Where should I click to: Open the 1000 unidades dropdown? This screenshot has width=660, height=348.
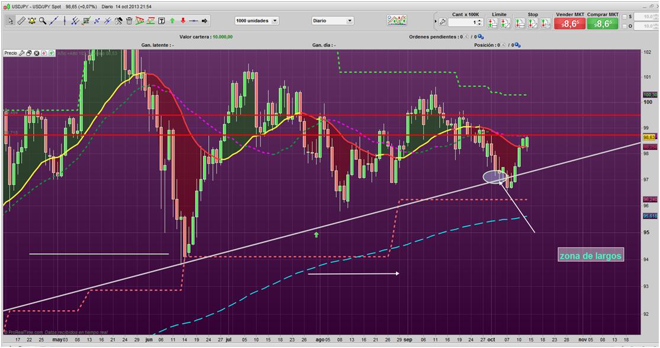tap(256, 21)
